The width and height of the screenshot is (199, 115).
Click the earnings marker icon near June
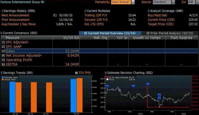[x=133, y=86]
